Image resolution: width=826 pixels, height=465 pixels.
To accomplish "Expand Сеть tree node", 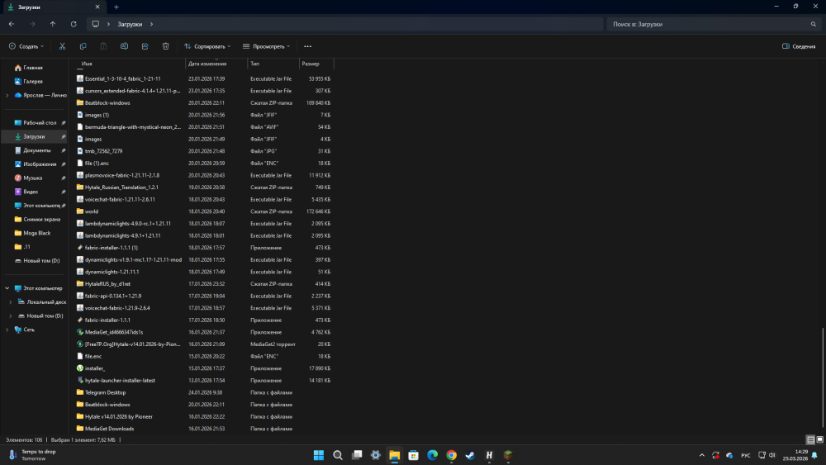I will click(x=7, y=330).
